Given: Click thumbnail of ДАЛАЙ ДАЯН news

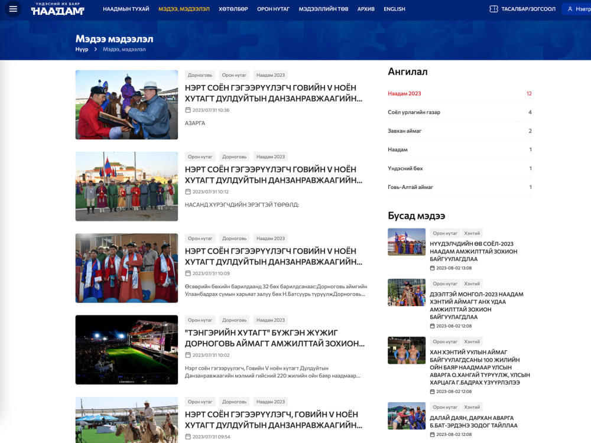Looking at the screenshot, I should point(407,416).
